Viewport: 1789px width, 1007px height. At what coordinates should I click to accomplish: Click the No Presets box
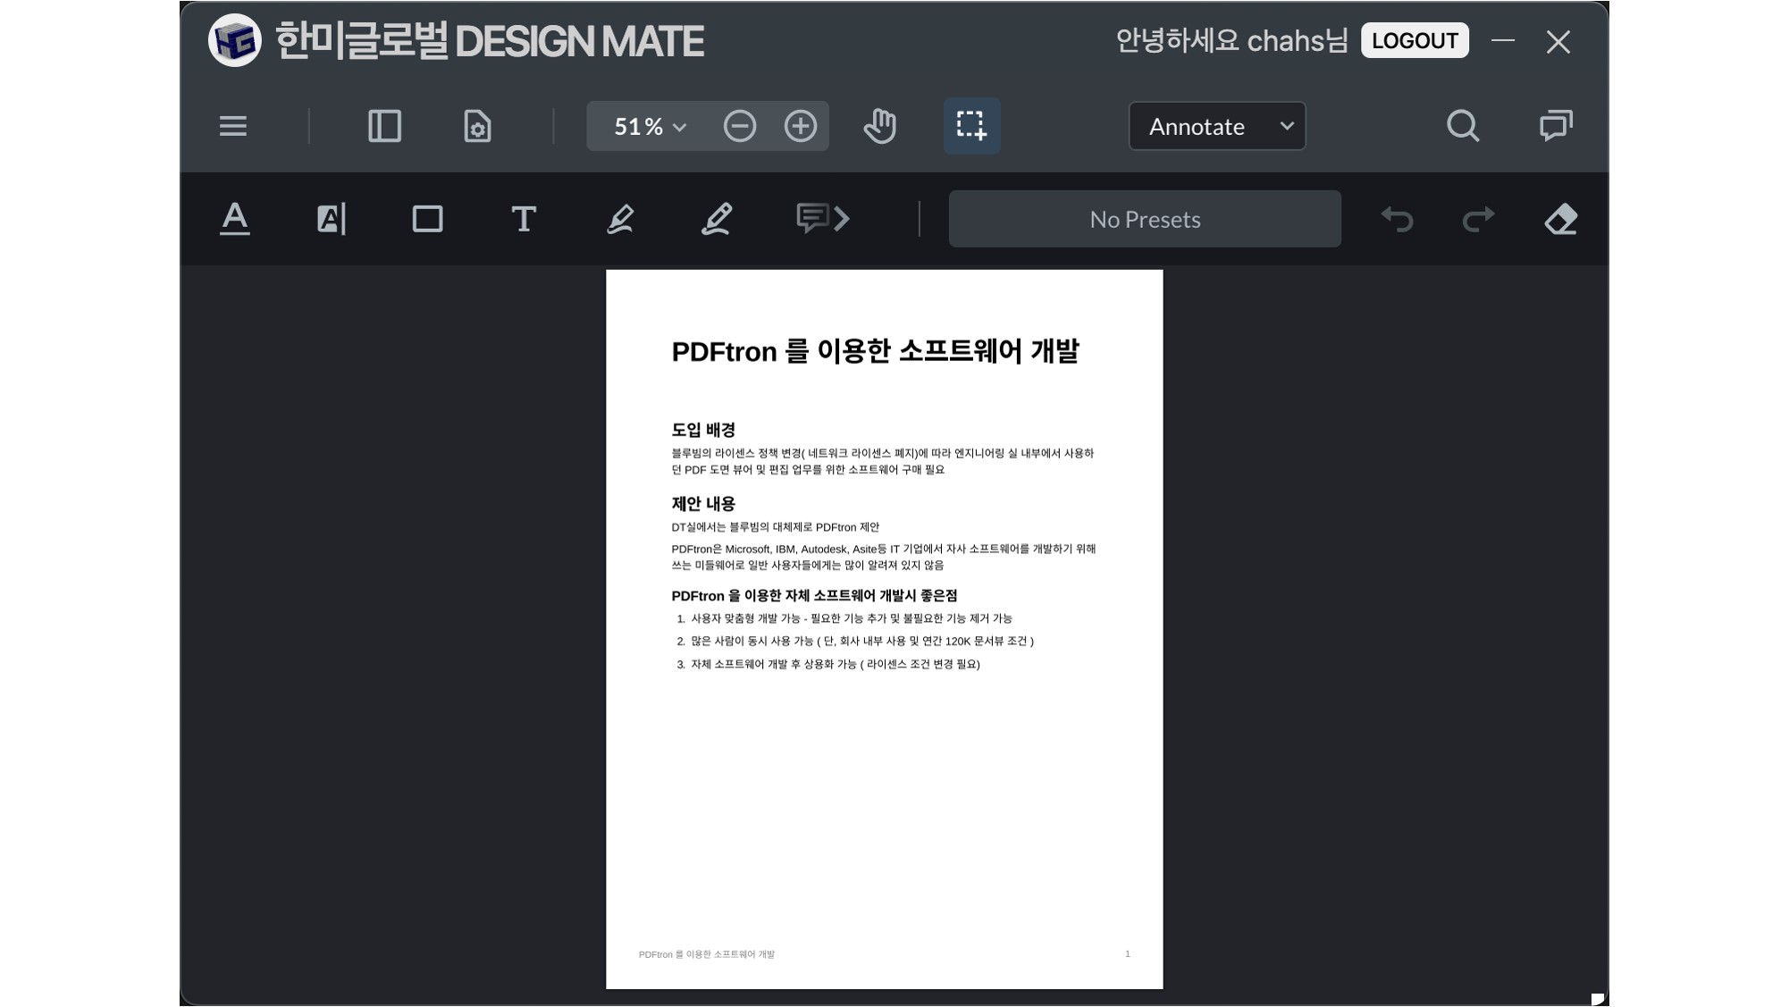pyautogui.click(x=1145, y=219)
